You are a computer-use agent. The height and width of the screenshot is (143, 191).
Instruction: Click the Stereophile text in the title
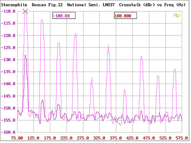14,5
